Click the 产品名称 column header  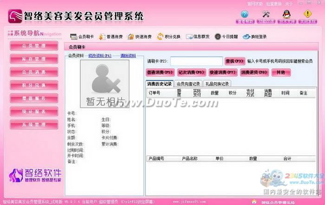pos(189,159)
